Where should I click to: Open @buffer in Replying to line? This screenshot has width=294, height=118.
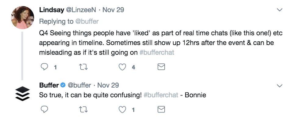[87, 21]
